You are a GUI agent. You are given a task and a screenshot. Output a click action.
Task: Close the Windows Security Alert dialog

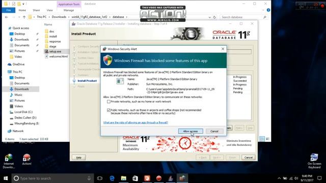[x=223, y=49]
